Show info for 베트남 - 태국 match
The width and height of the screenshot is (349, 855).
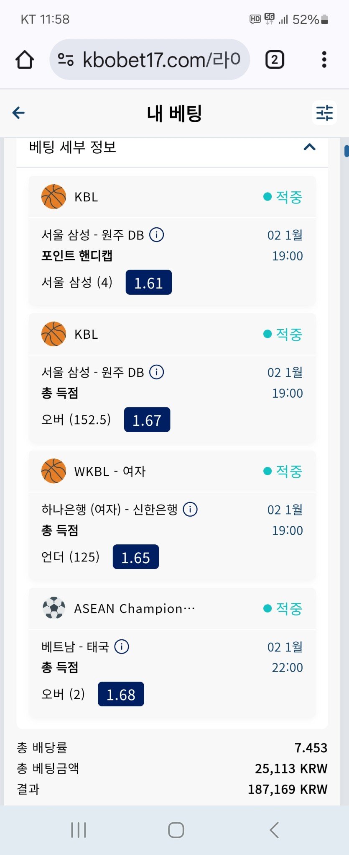(x=122, y=646)
